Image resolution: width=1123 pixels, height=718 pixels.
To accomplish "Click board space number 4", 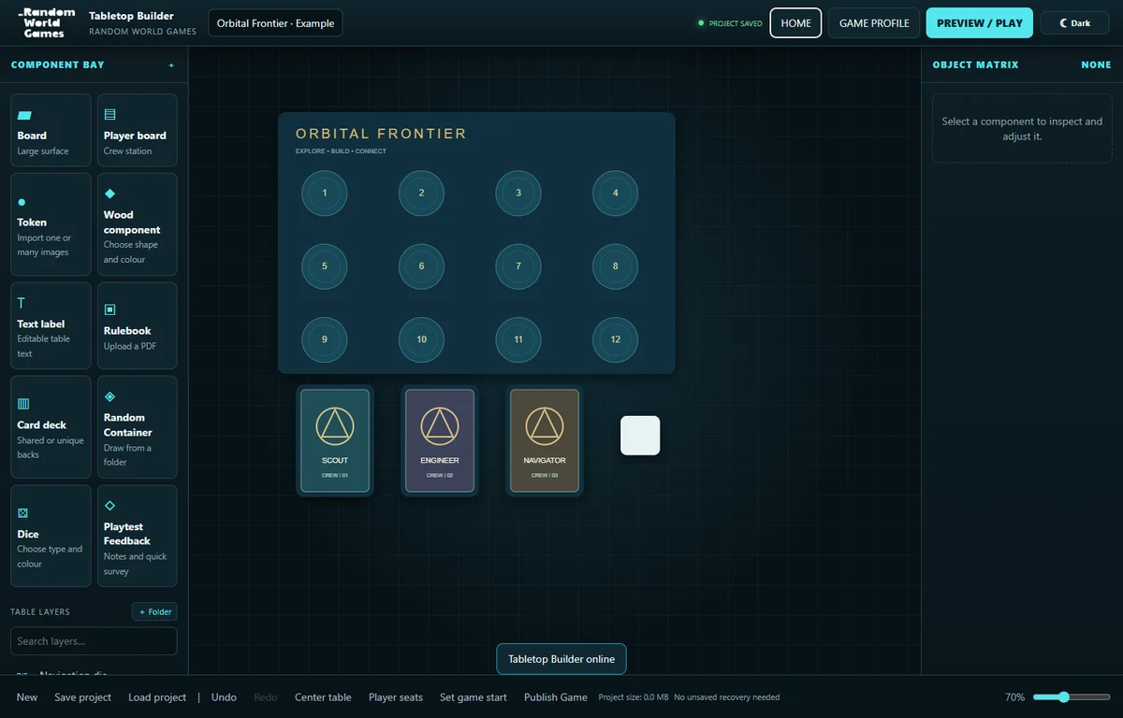I will pyautogui.click(x=616, y=194).
